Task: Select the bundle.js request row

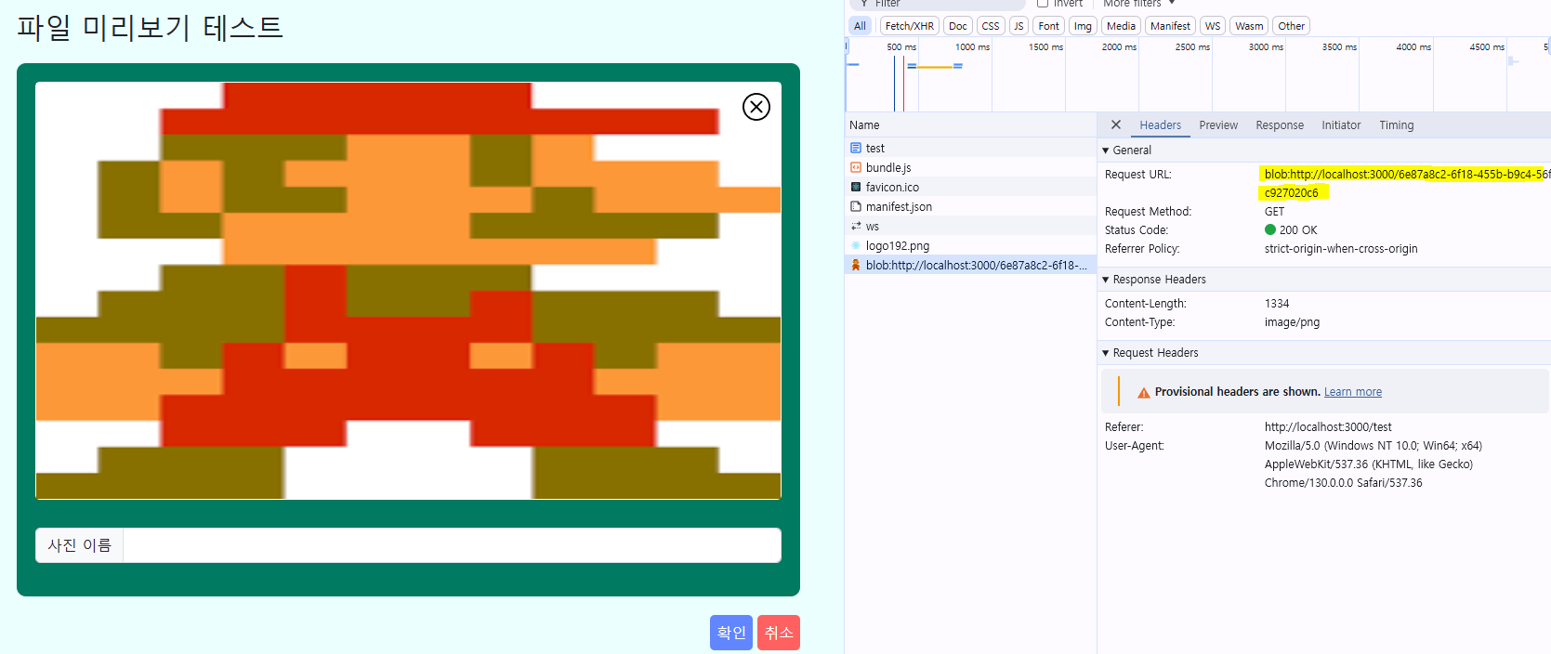Action: point(970,167)
